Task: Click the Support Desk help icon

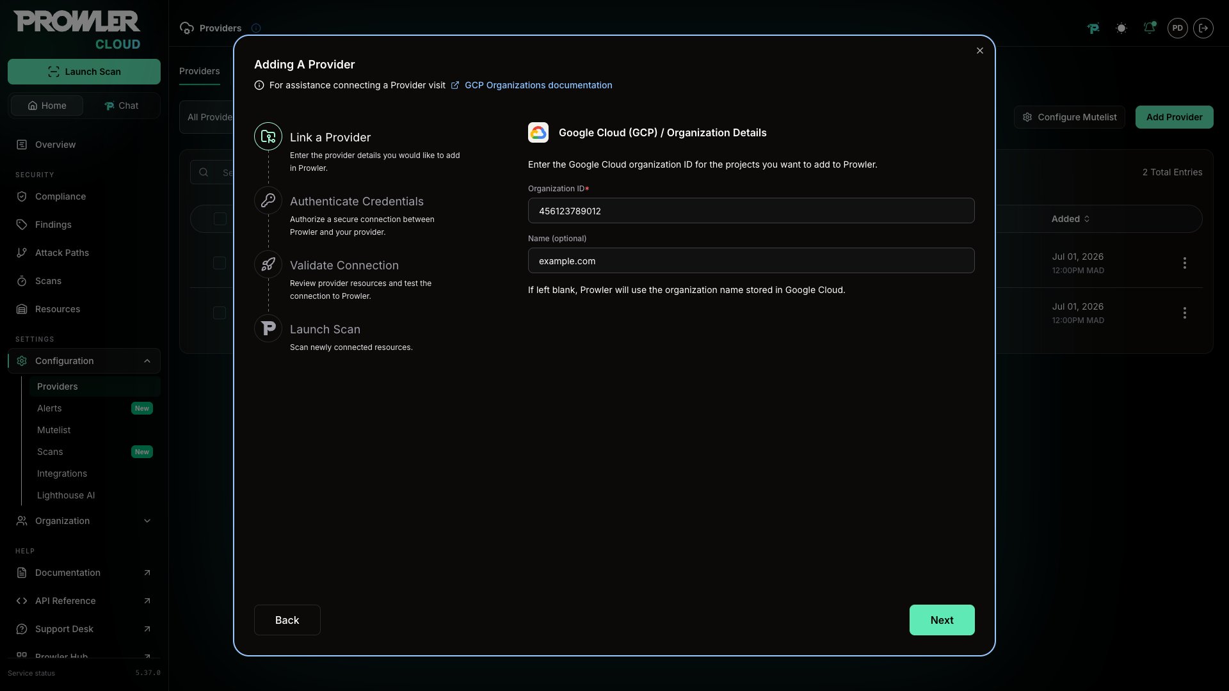Action: coord(22,629)
